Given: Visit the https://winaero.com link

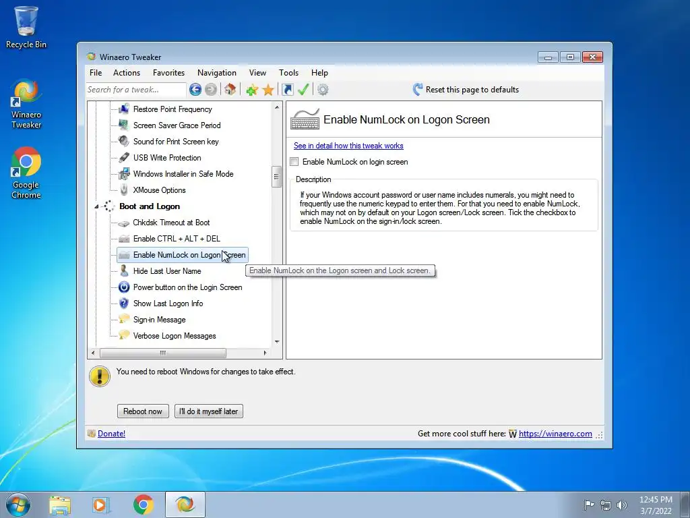Looking at the screenshot, I should [555, 434].
